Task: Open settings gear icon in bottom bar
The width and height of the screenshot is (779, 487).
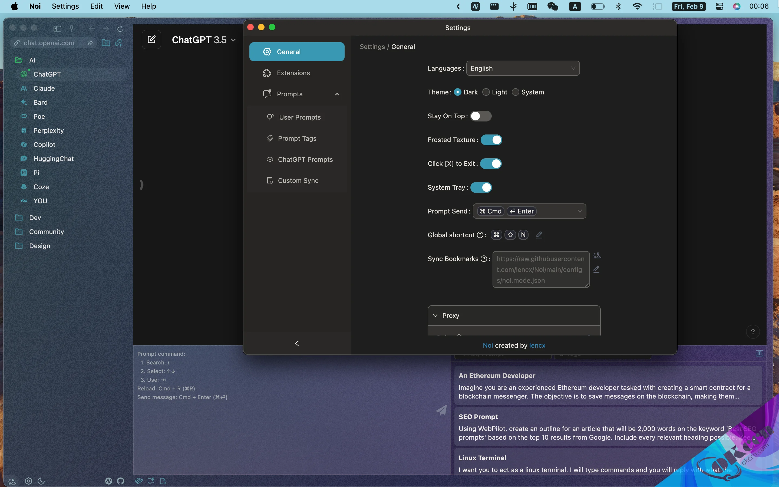Action: 29,481
